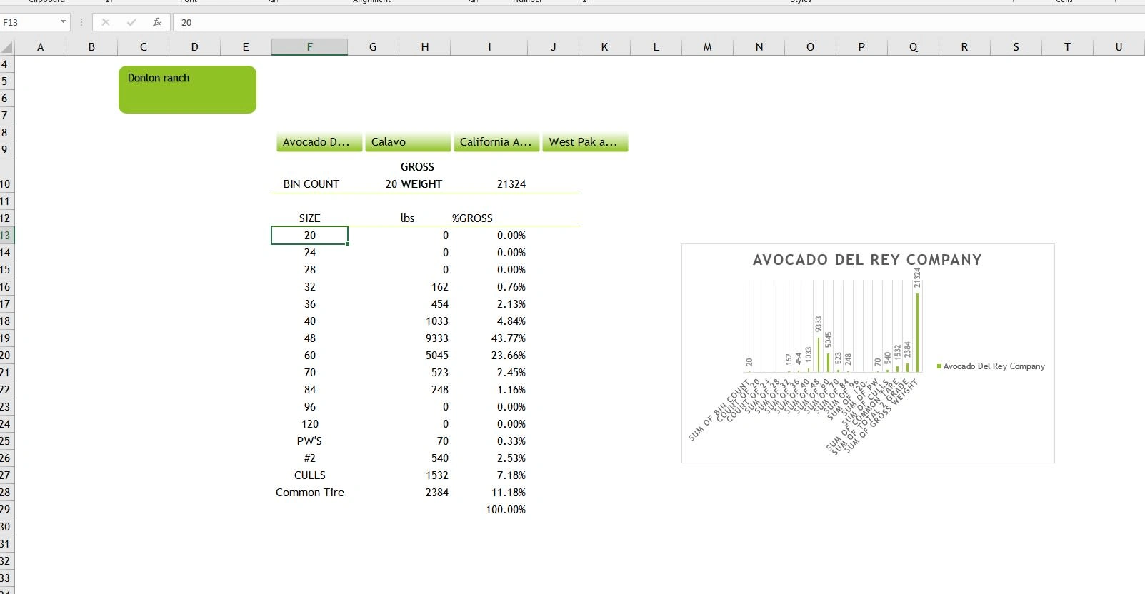This screenshot has height=594, width=1145.
Task: Select the West Pak a... slicer button
Action: point(585,142)
